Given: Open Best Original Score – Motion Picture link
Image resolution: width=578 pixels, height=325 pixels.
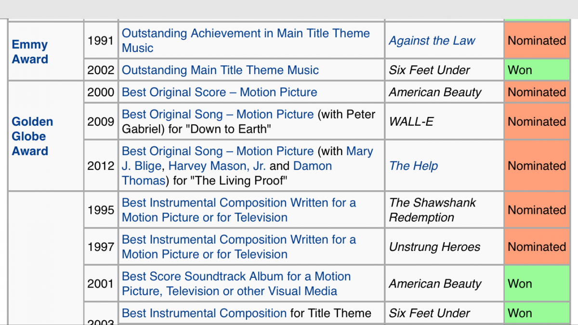Looking at the screenshot, I should 220,92.
